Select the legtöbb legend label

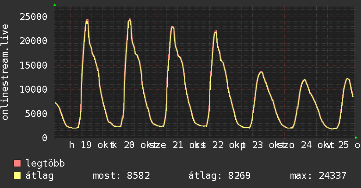(45, 164)
